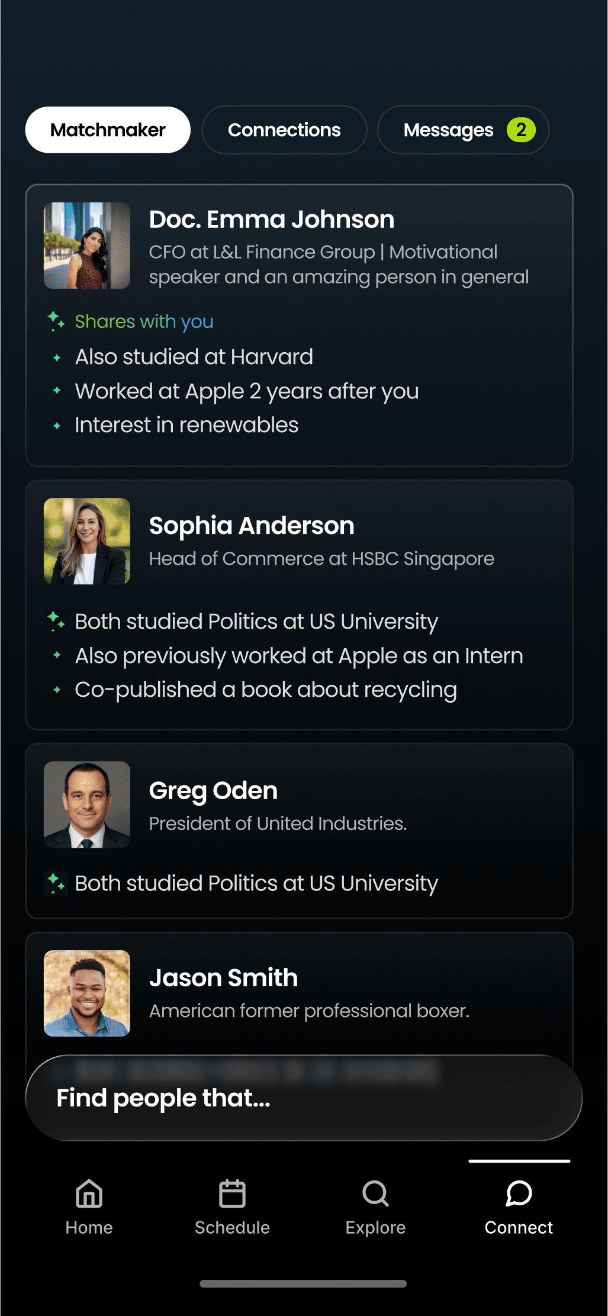608x1316 pixels.
Task: Tap the unread Messages badge showing 2
Action: click(x=521, y=130)
